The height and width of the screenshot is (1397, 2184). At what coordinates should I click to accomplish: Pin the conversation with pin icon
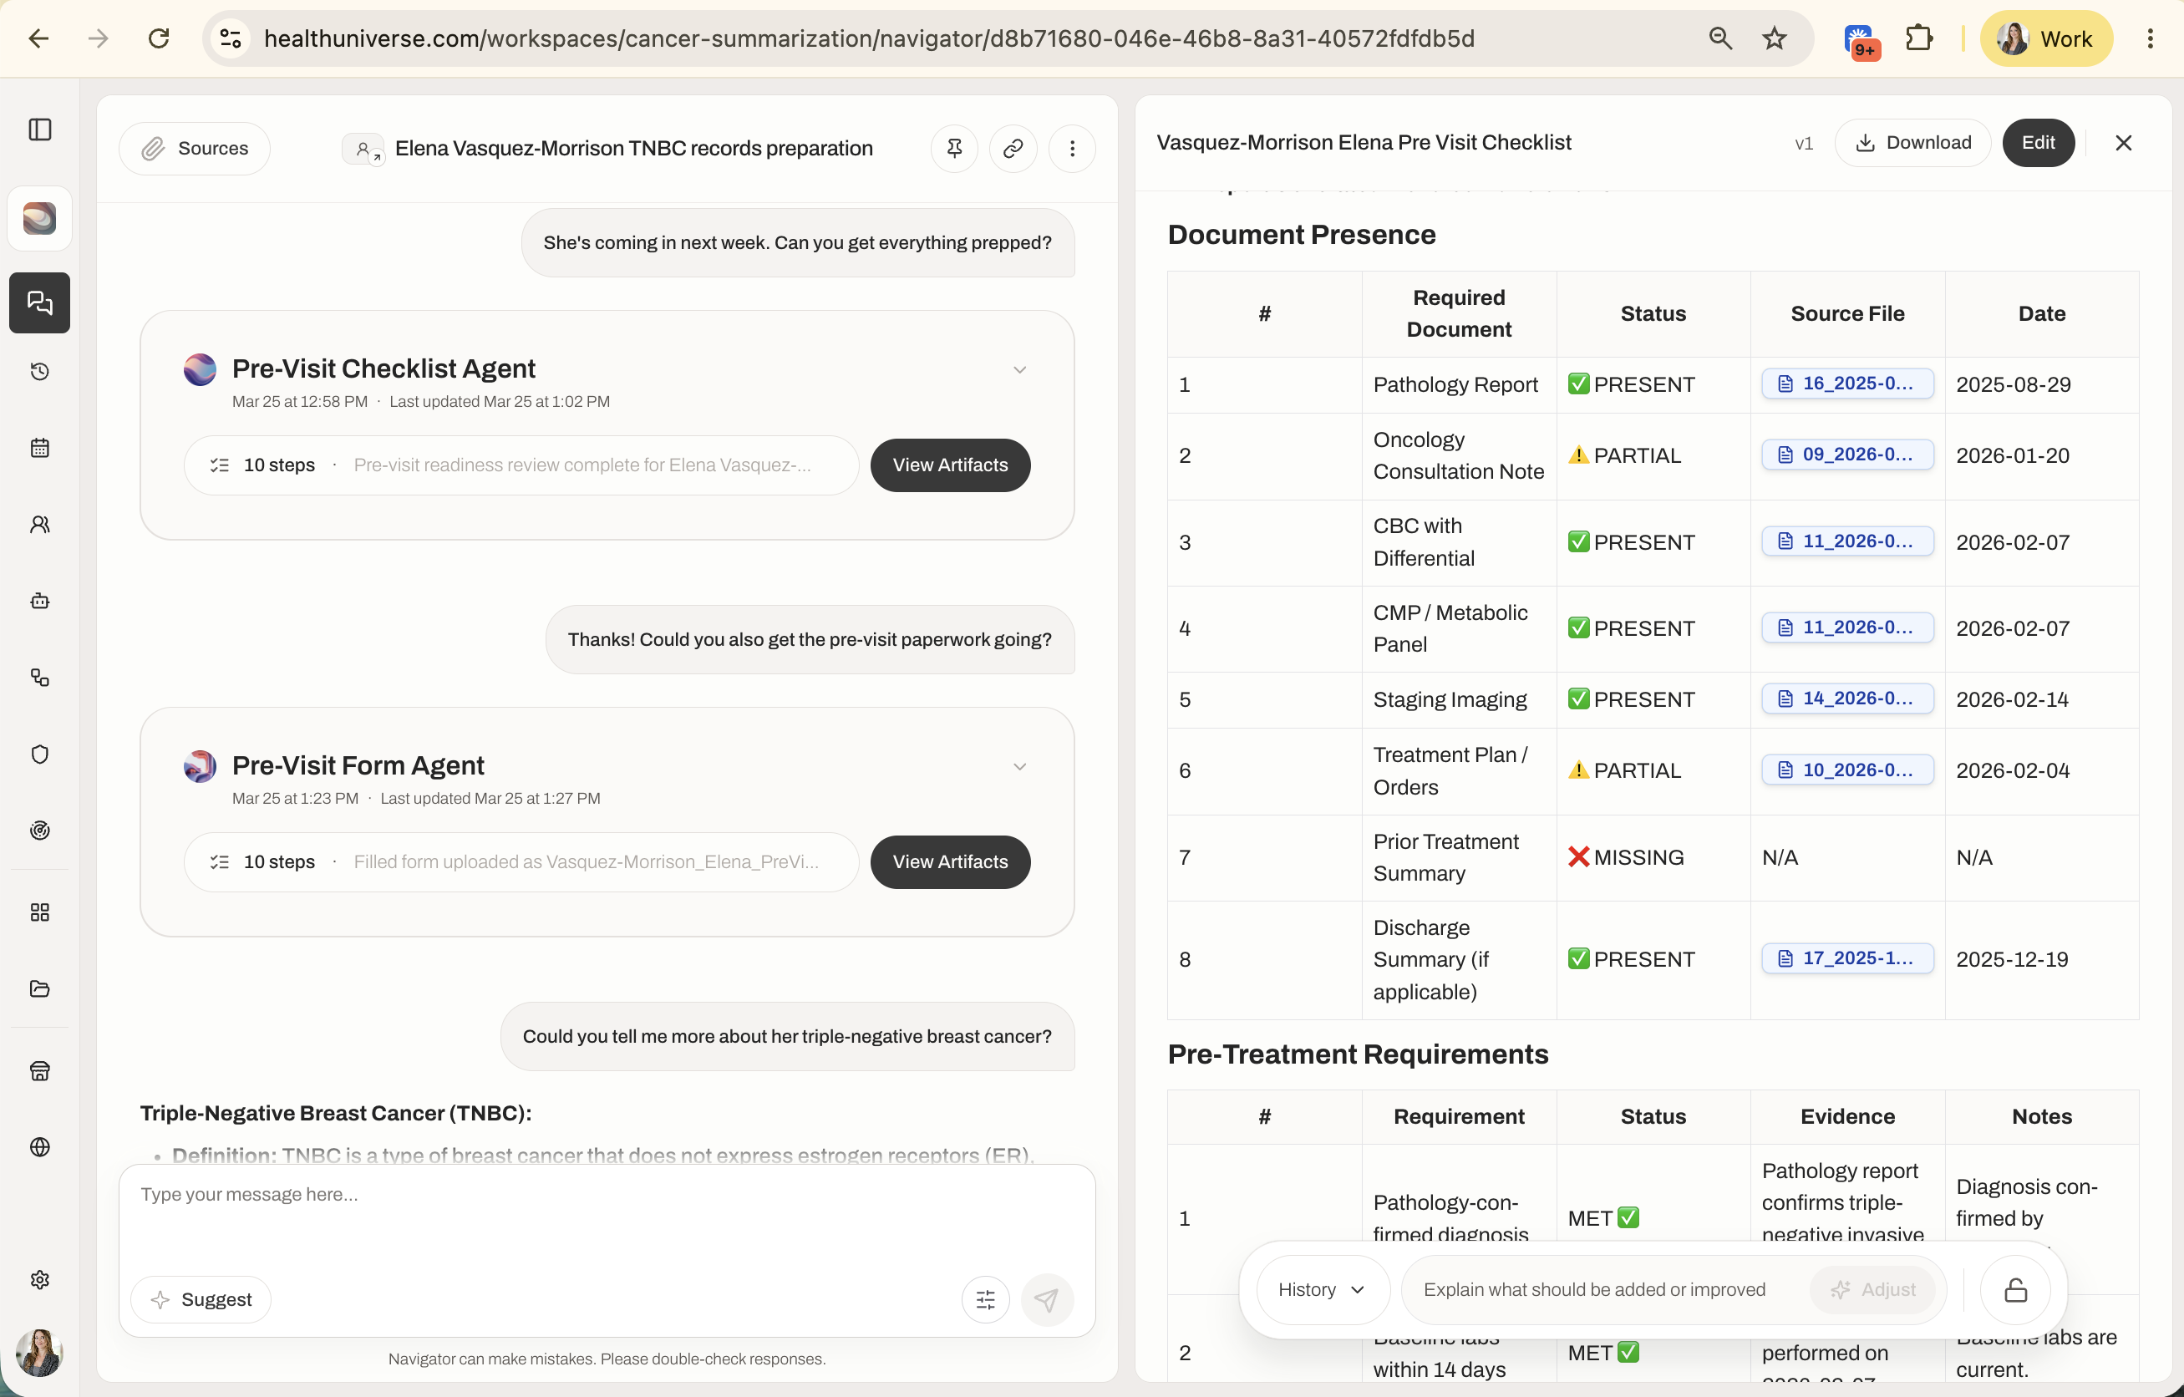pos(954,148)
